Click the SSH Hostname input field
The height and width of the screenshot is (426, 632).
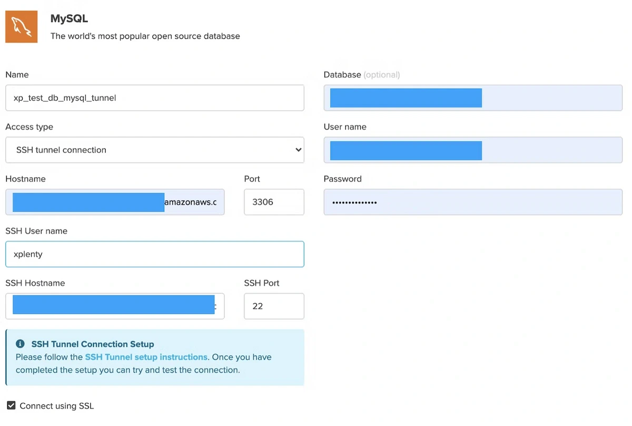pos(115,306)
